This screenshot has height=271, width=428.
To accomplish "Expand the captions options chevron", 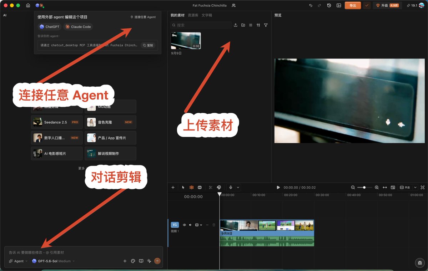I will pyautogui.click(x=415, y=187).
